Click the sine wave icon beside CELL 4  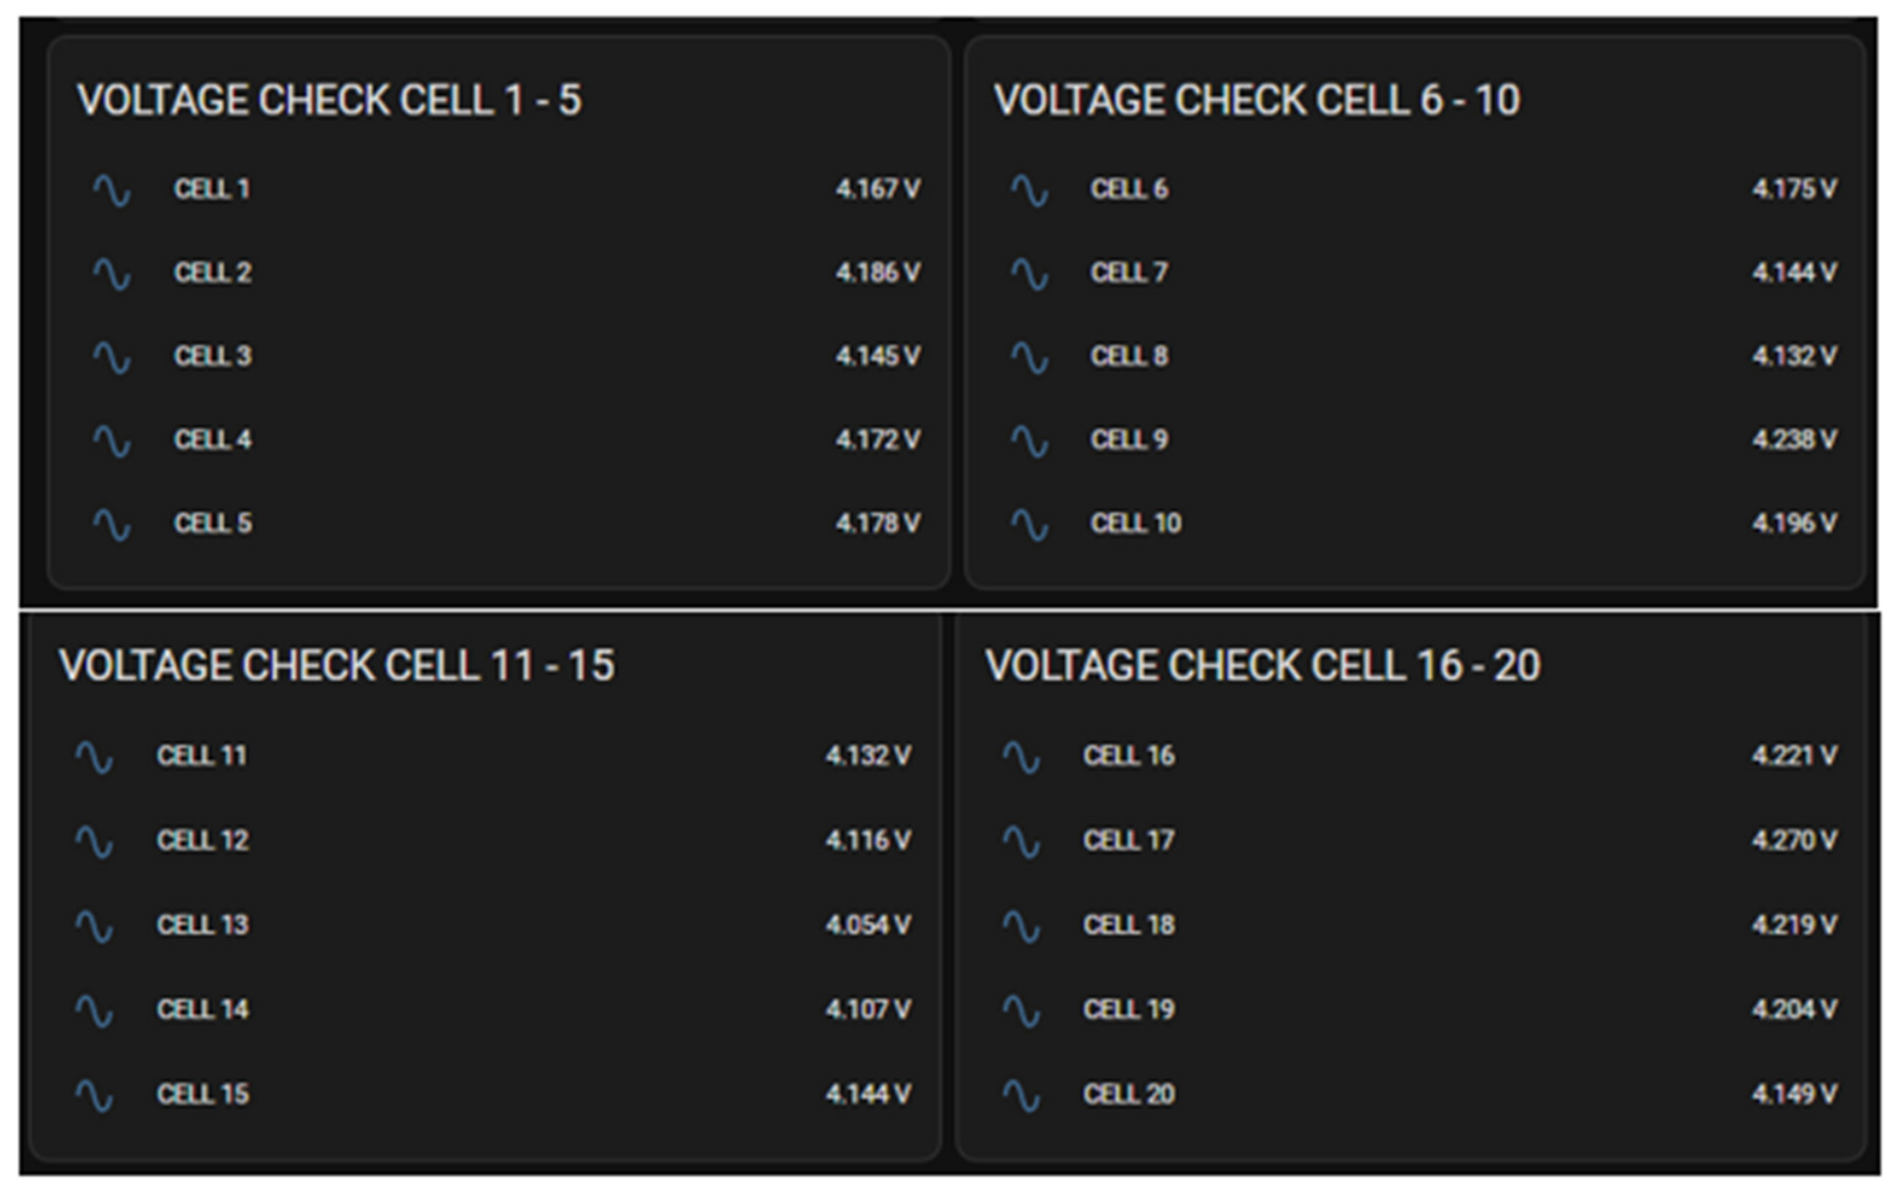click(x=112, y=441)
